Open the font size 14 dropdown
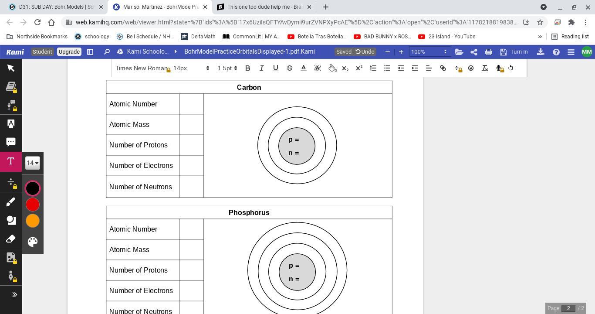Screen dimensions: 595x314 click(x=33, y=163)
